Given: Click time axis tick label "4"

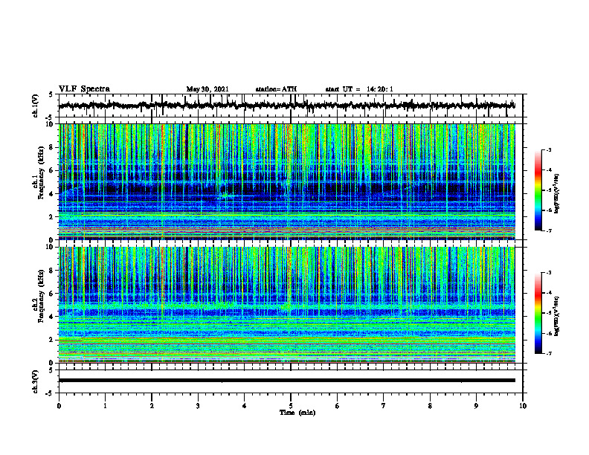Looking at the screenshot, I should 245,406.
